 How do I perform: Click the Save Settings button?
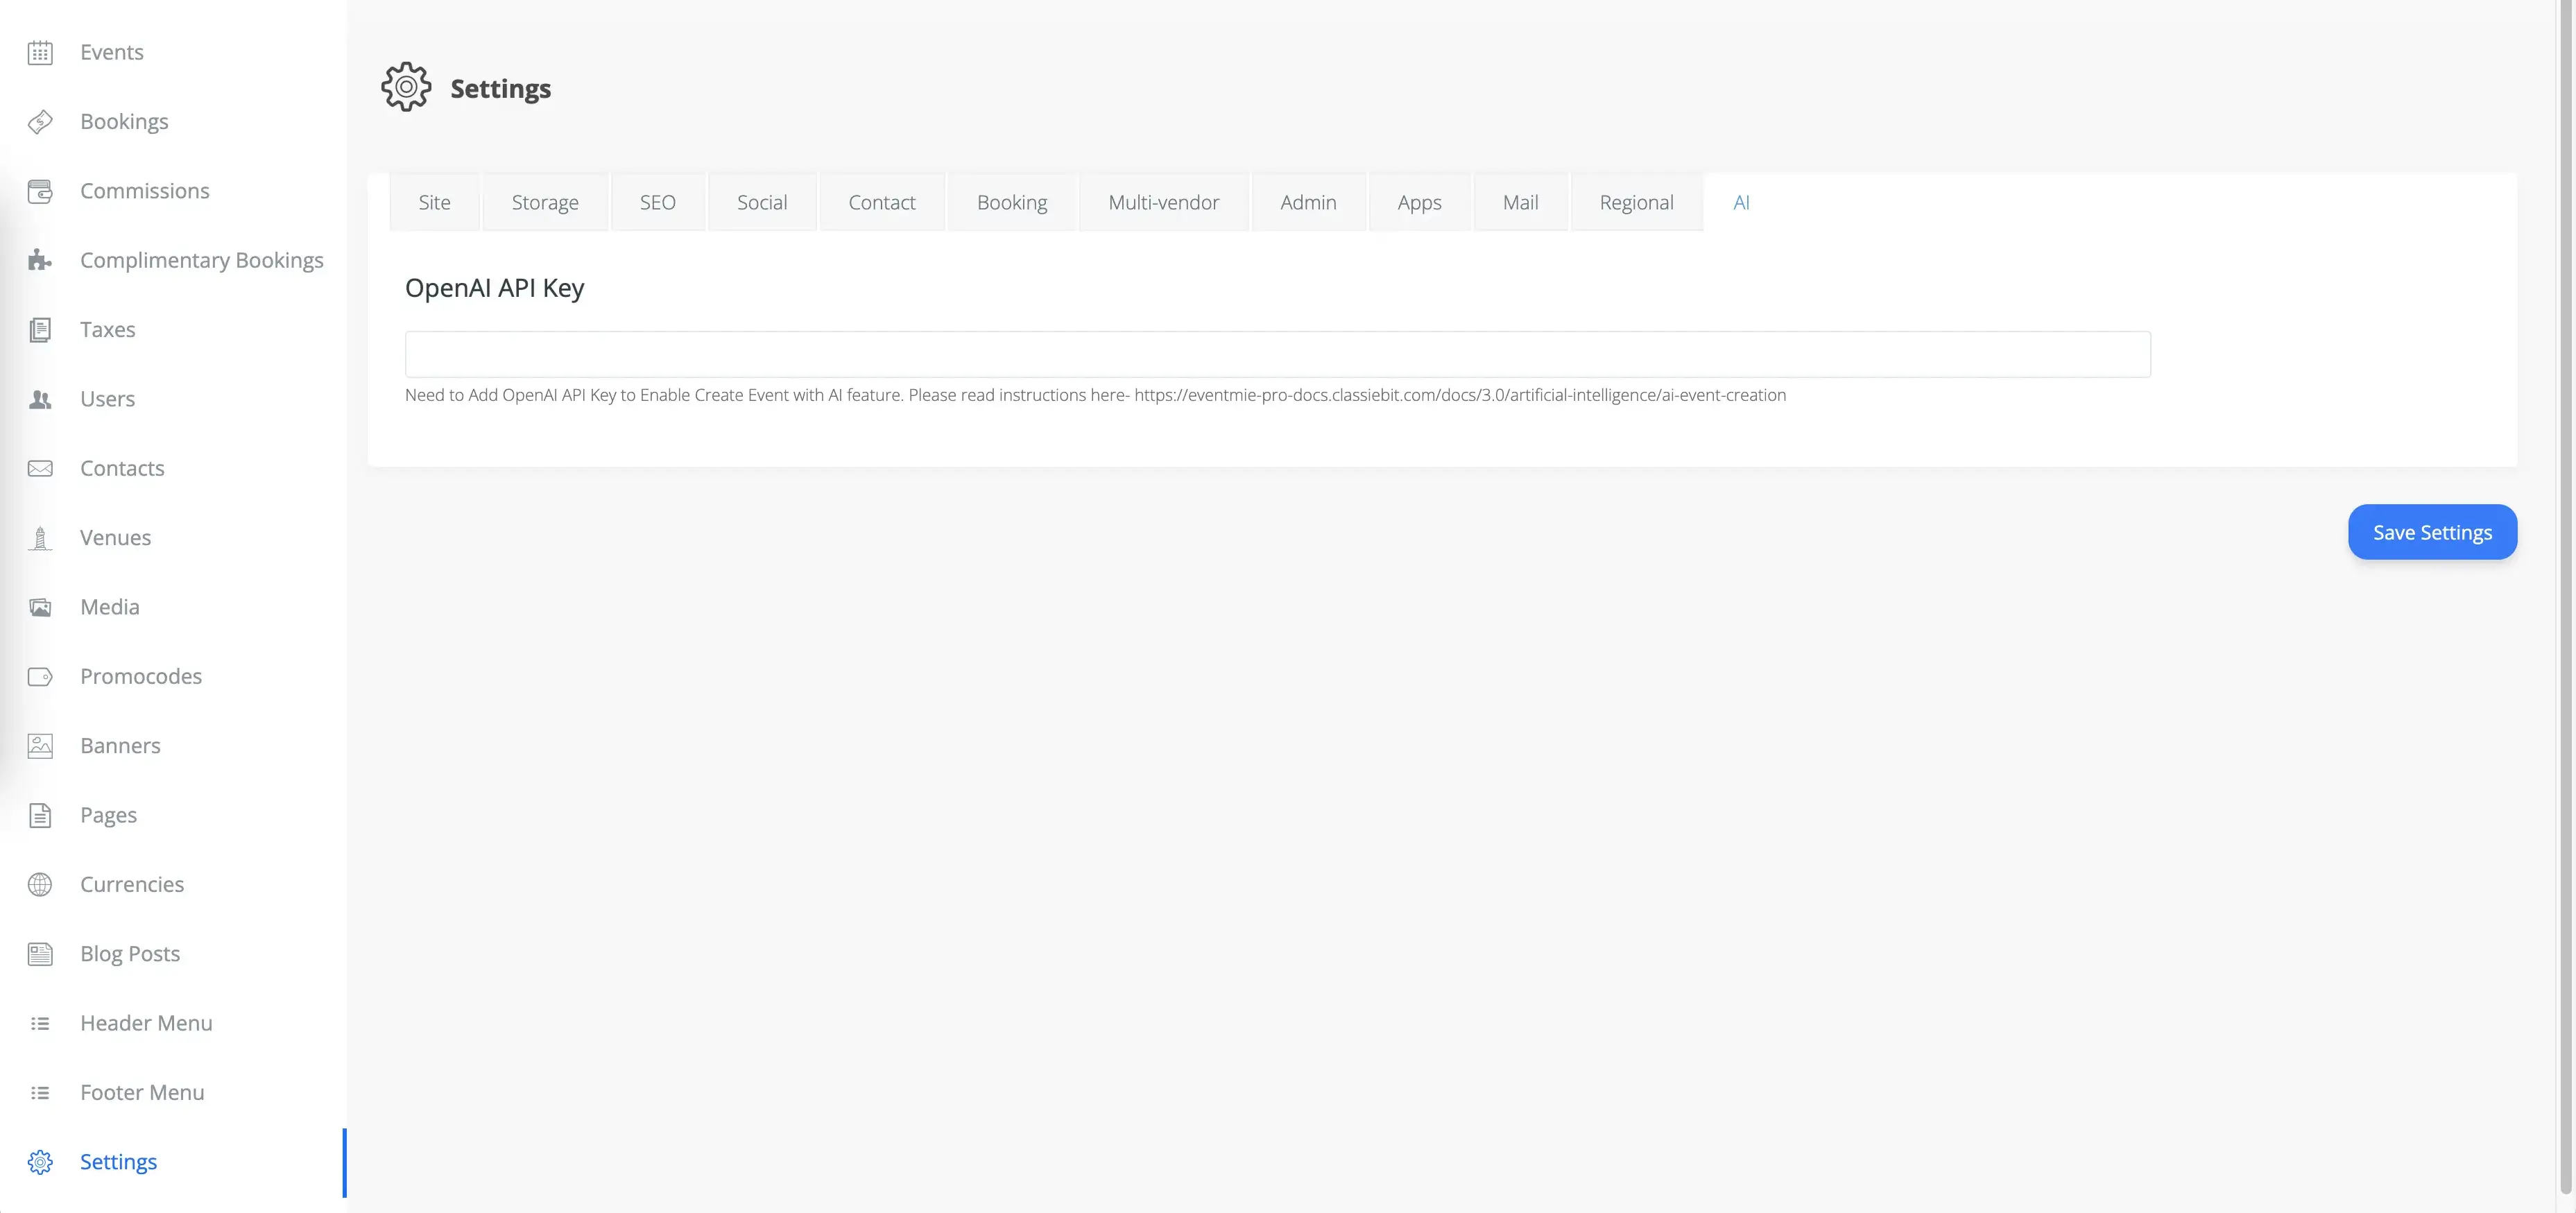[x=2432, y=531]
